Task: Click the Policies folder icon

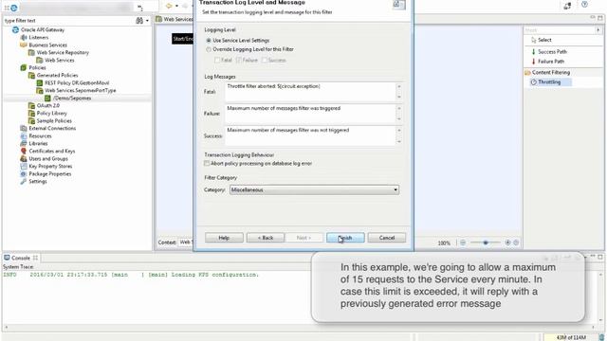Action: pos(23,67)
